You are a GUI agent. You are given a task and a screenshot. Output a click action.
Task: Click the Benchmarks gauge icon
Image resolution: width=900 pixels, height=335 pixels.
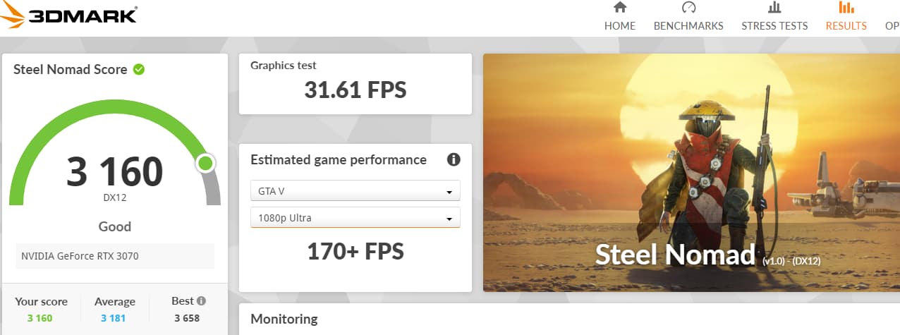coord(688,8)
